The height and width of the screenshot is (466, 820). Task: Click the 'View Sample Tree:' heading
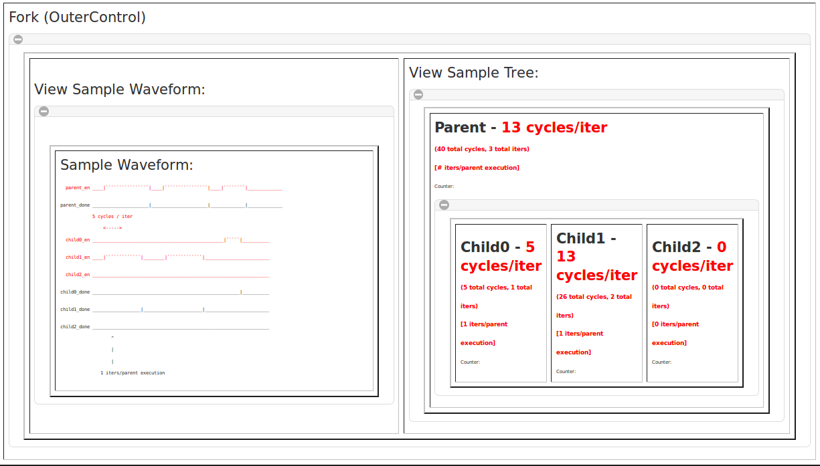point(474,73)
